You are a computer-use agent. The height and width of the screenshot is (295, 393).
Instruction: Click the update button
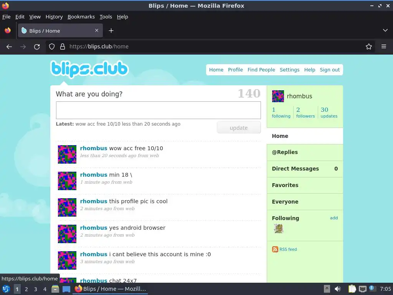point(239,128)
